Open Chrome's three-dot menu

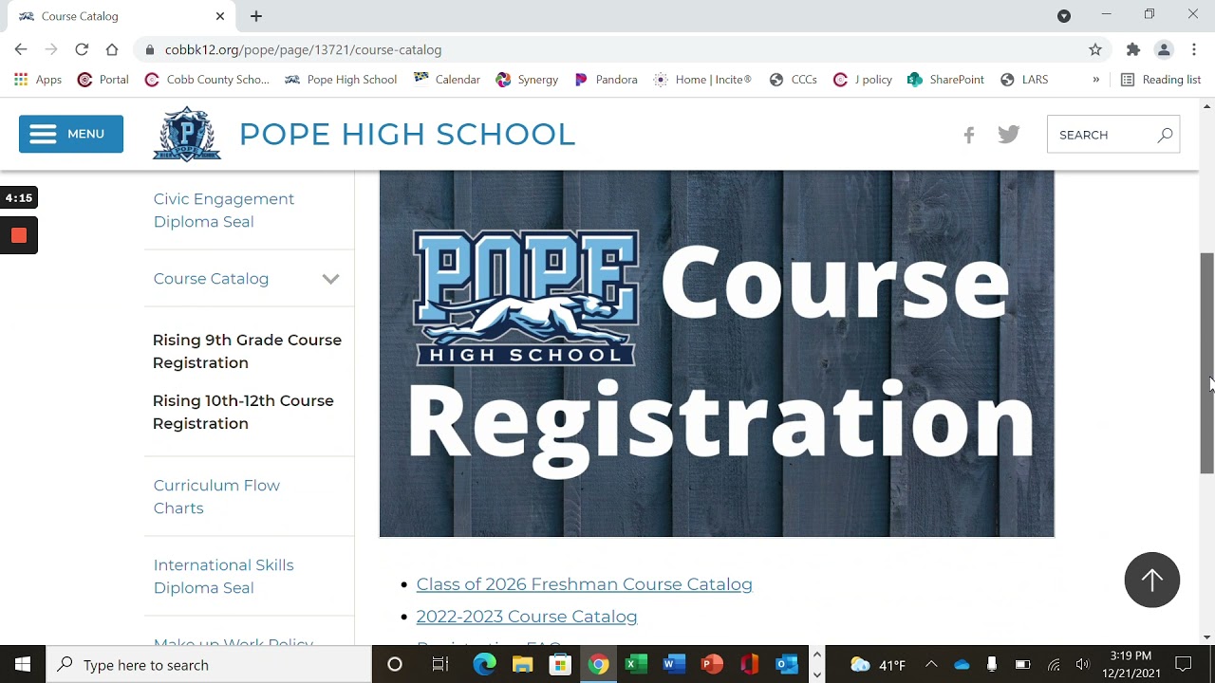click(x=1194, y=49)
